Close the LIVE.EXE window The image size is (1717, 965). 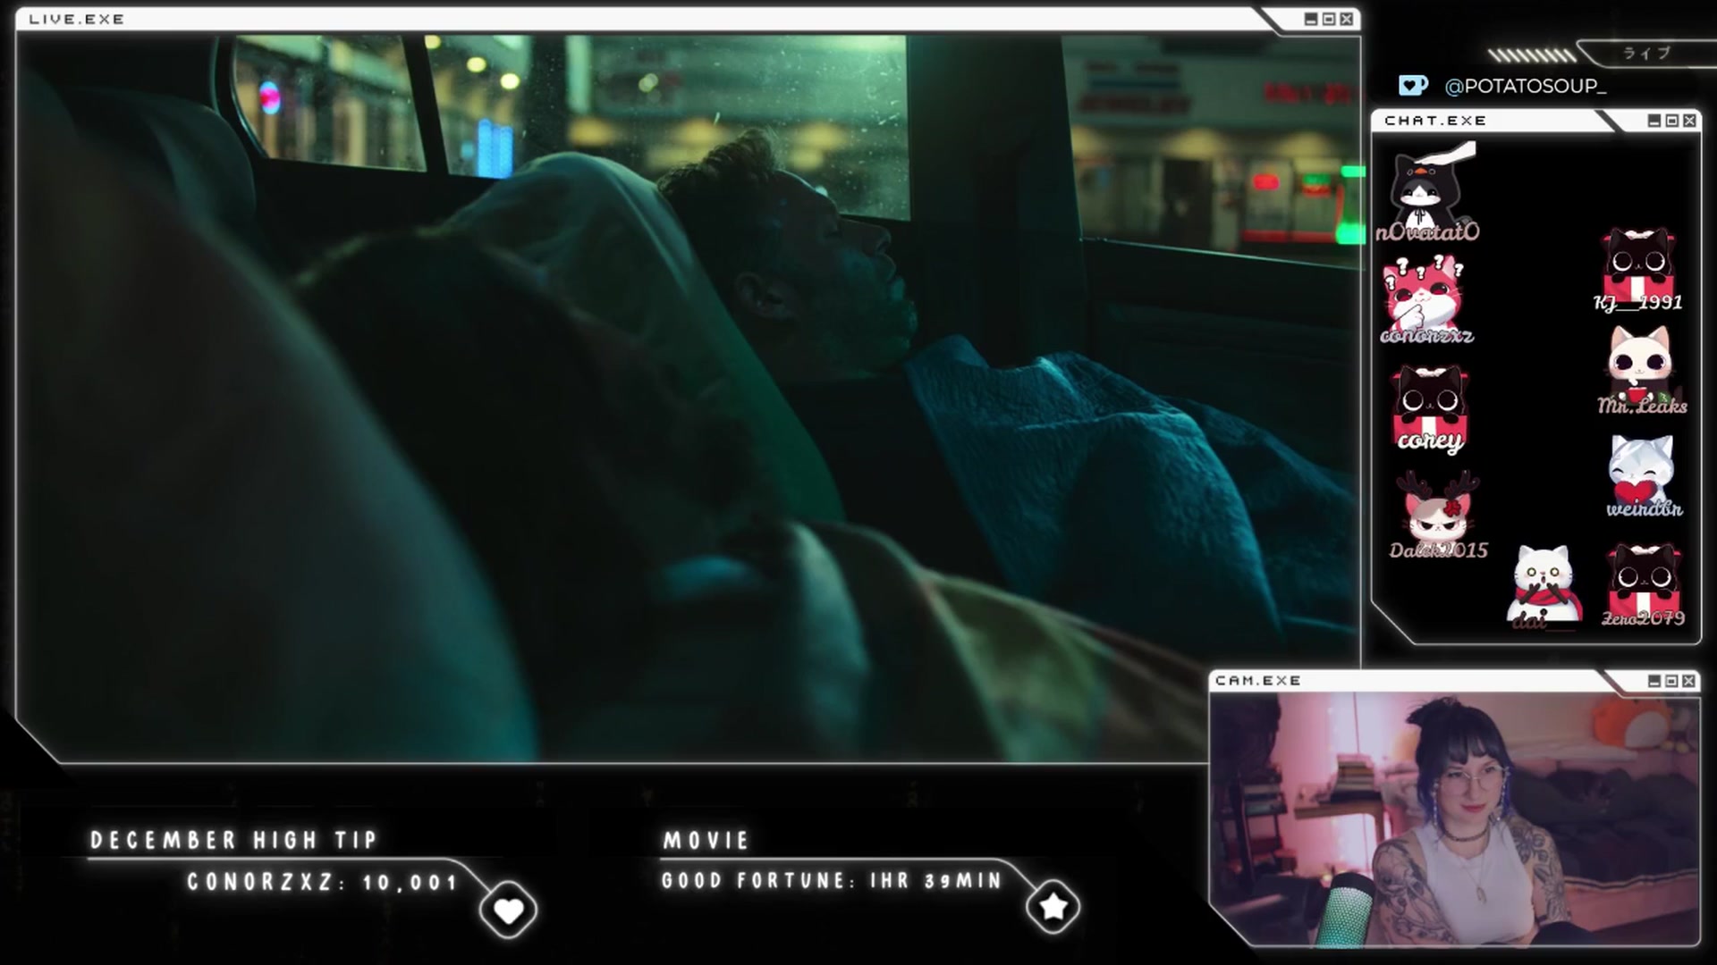[1346, 19]
